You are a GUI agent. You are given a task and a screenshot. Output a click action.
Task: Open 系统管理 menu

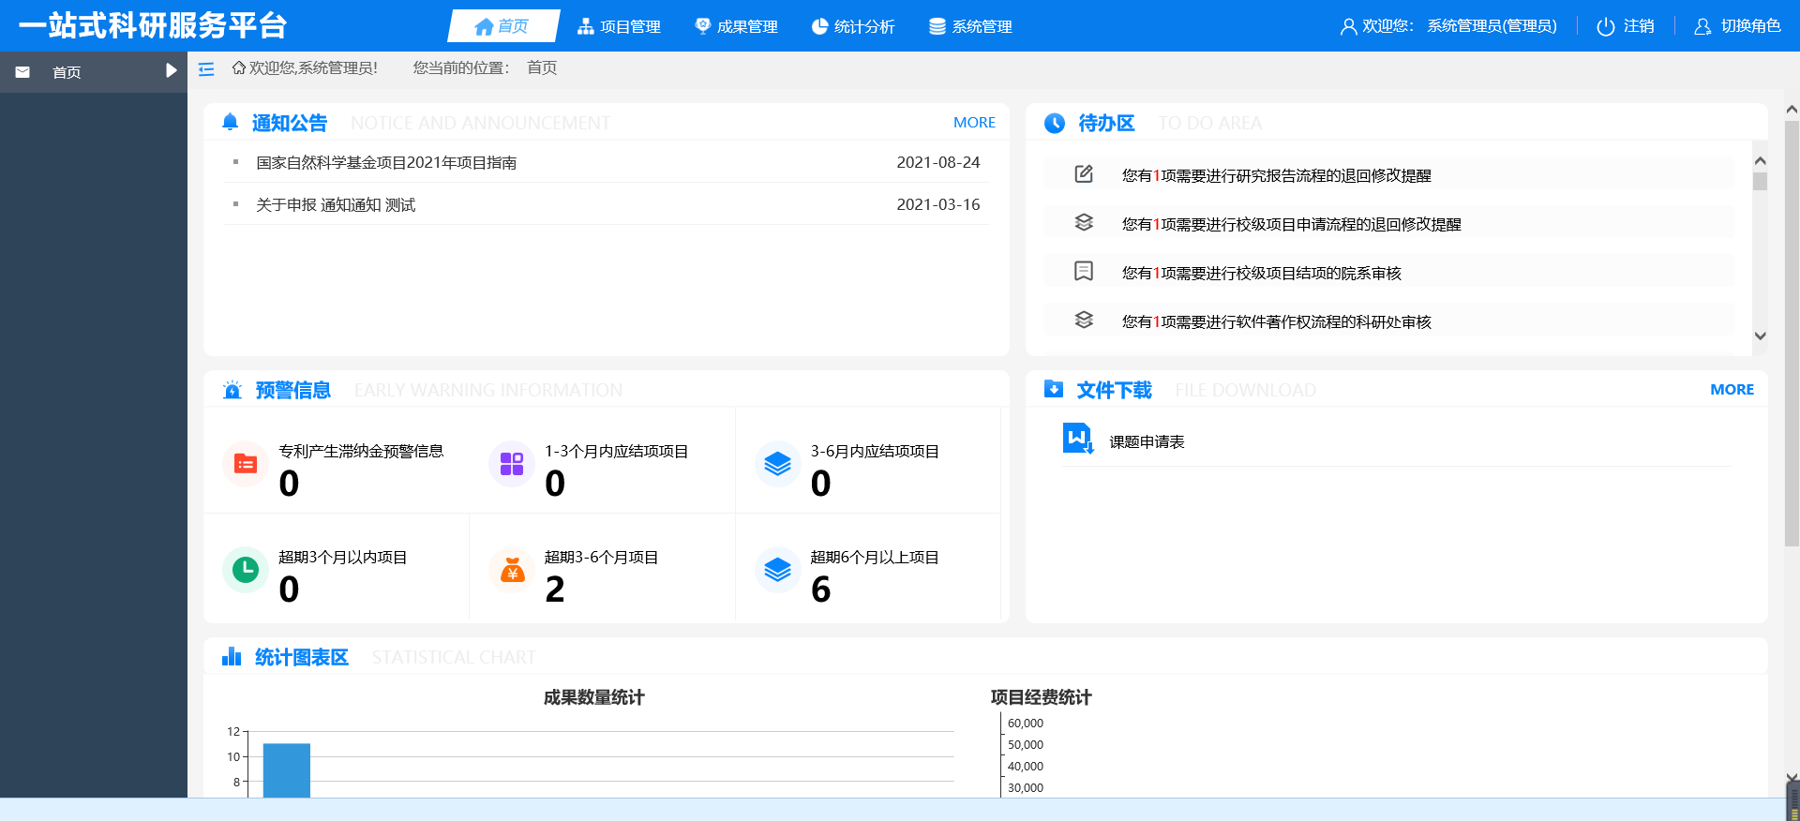click(970, 26)
